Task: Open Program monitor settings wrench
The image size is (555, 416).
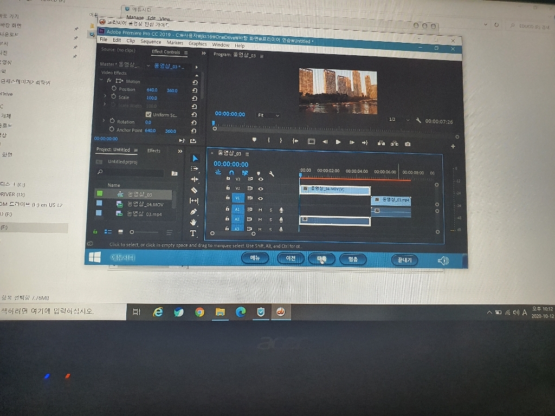Action: pyautogui.click(x=418, y=120)
